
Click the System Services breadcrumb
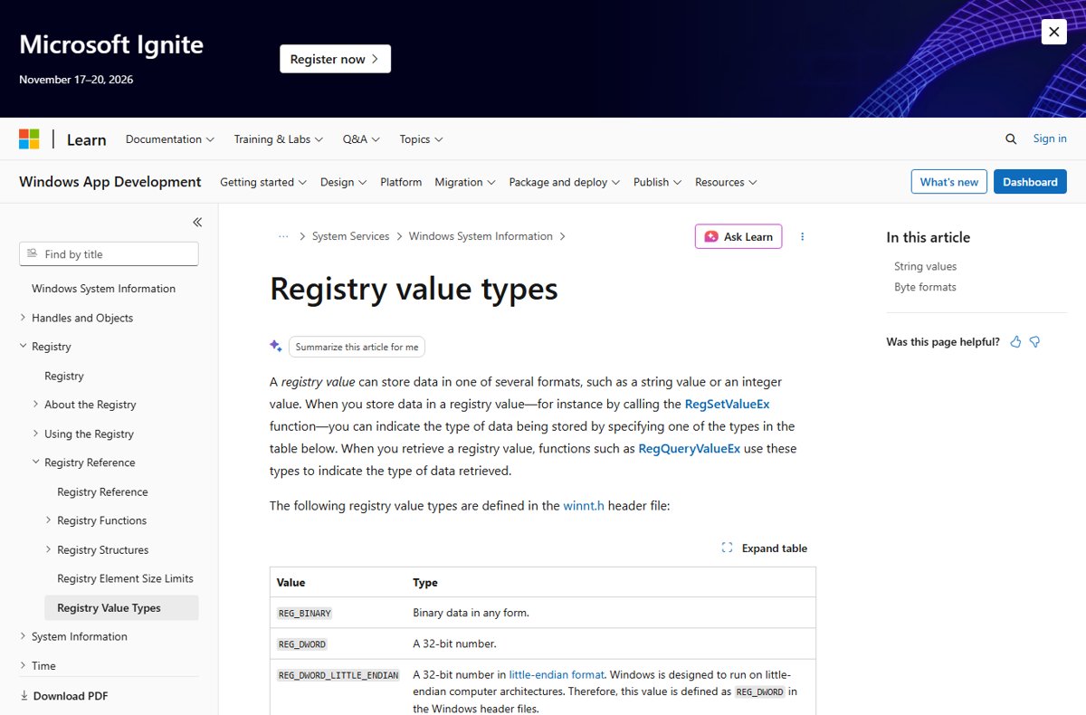[x=350, y=236]
